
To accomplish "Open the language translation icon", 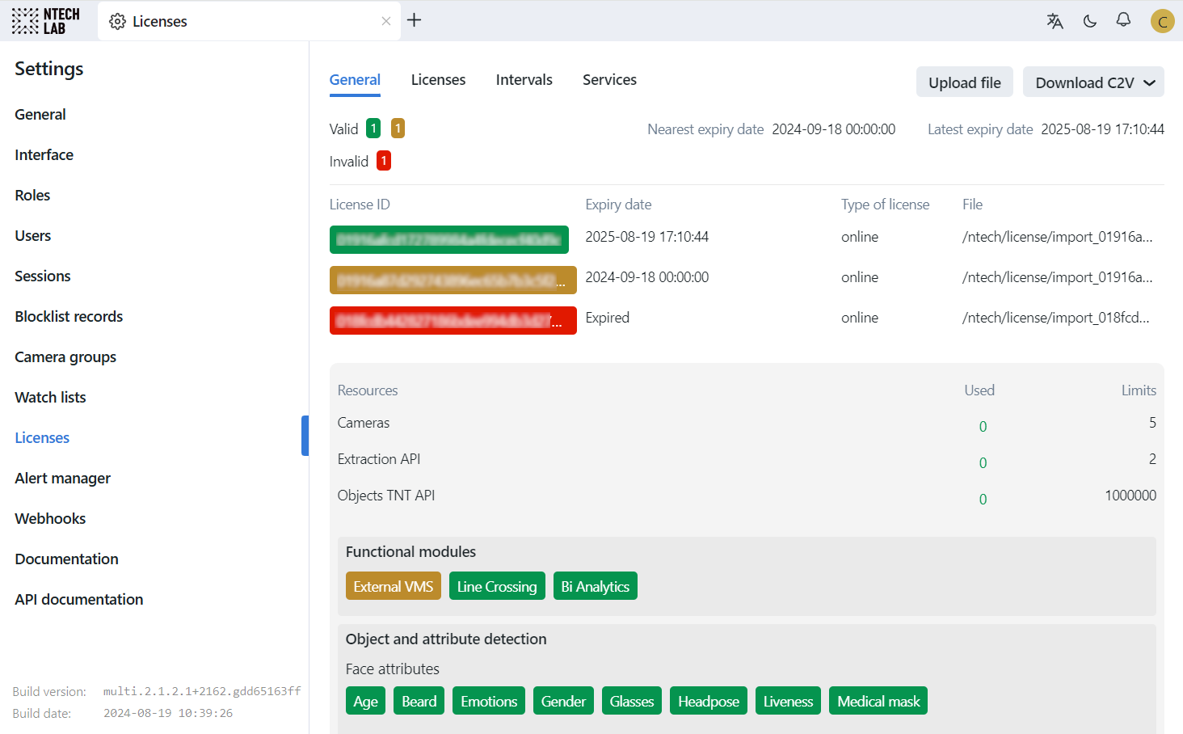I will [1055, 21].
